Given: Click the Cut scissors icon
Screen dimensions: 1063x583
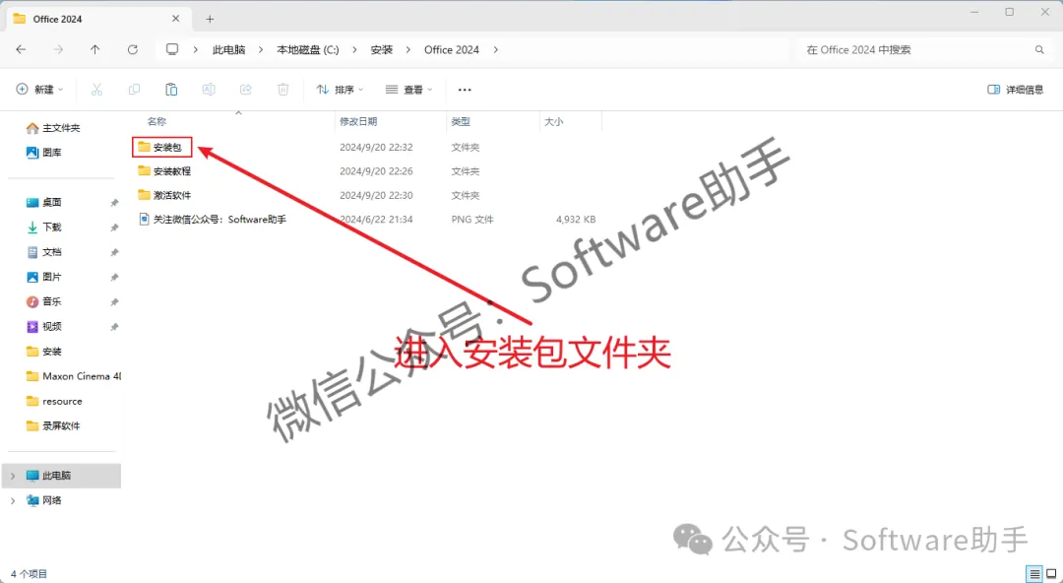Looking at the screenshot, I should coord(96,90).
